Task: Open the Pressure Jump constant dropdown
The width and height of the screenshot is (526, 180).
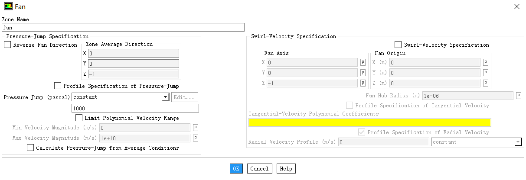Action: click(x=121, y=97)
